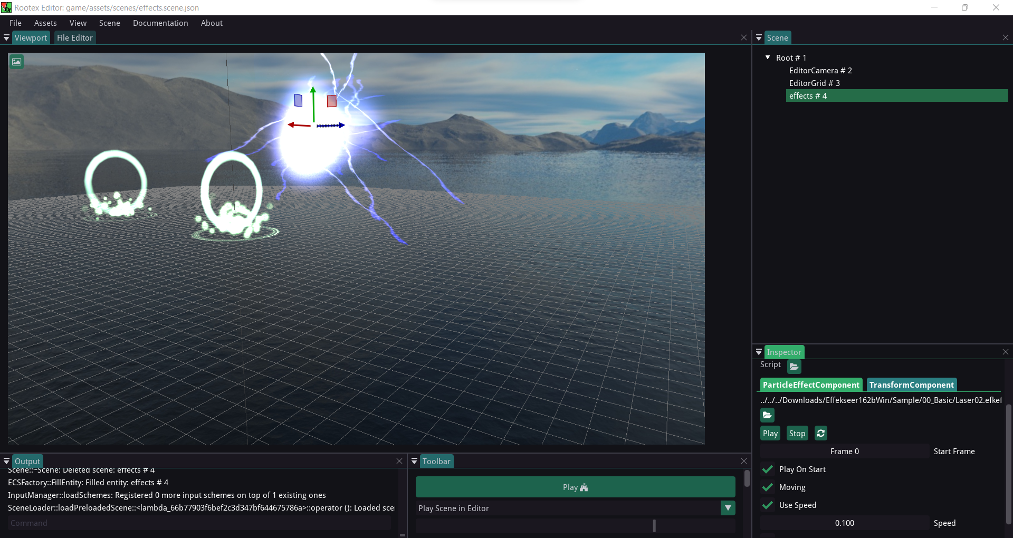
Task: Click the Command input field
Action: click(x=199, y=523)
